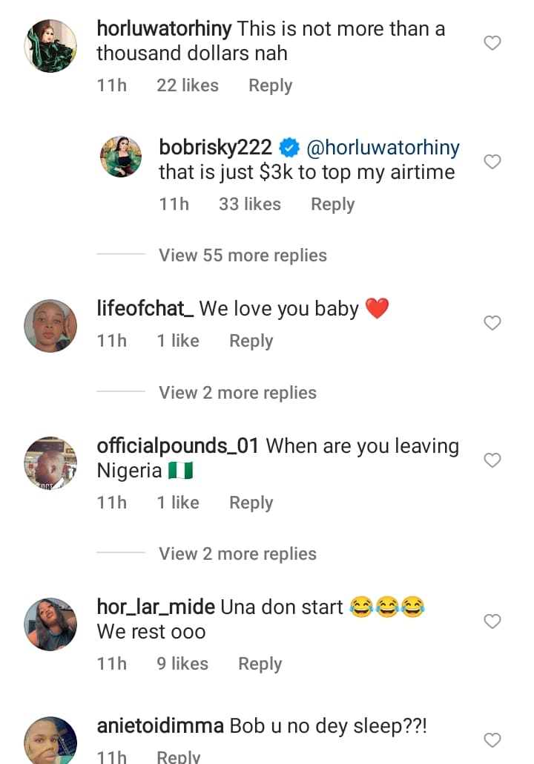Open officialpounds_01's profile picture

coord(50,463)
